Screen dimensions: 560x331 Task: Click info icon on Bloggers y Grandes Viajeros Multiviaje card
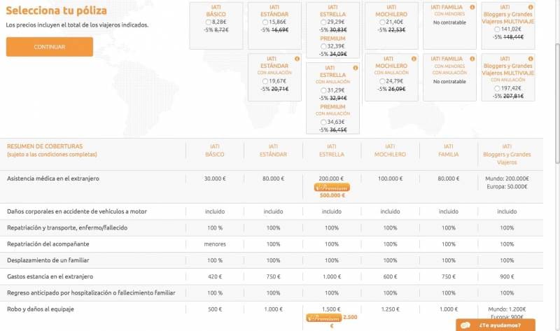pyautogui.click(x=531, y=7)
